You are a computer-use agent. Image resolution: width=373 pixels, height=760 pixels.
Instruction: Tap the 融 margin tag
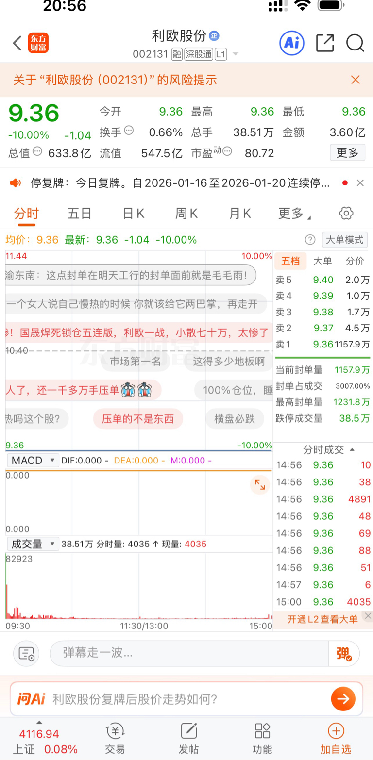pos(177,54)
